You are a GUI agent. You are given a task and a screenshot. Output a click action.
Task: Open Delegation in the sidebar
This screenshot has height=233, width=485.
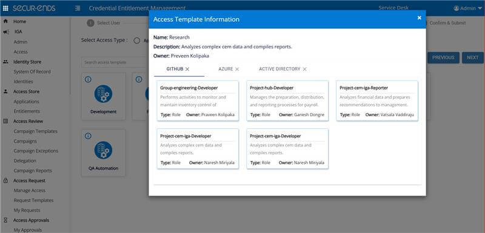(x=25, y=161)
